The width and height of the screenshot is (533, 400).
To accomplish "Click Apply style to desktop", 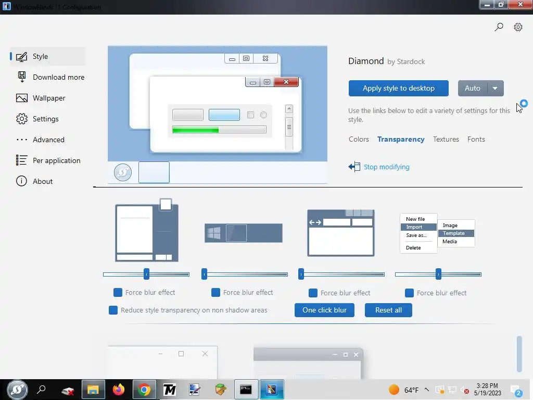I will (398, 89).
